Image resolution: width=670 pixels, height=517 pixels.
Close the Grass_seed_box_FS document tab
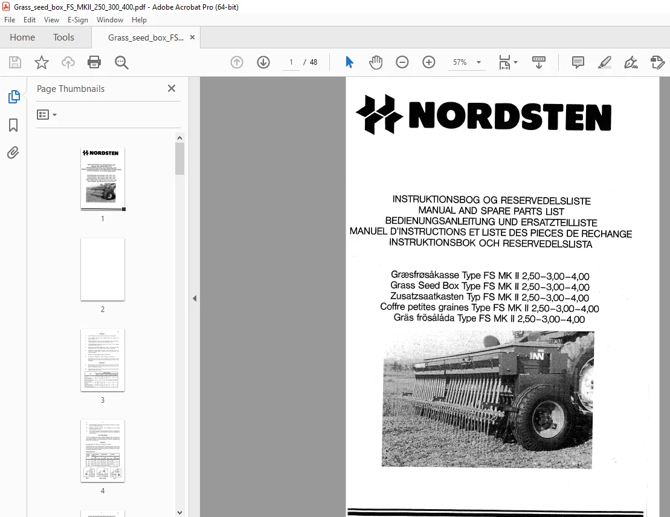[x=192, y=37]
